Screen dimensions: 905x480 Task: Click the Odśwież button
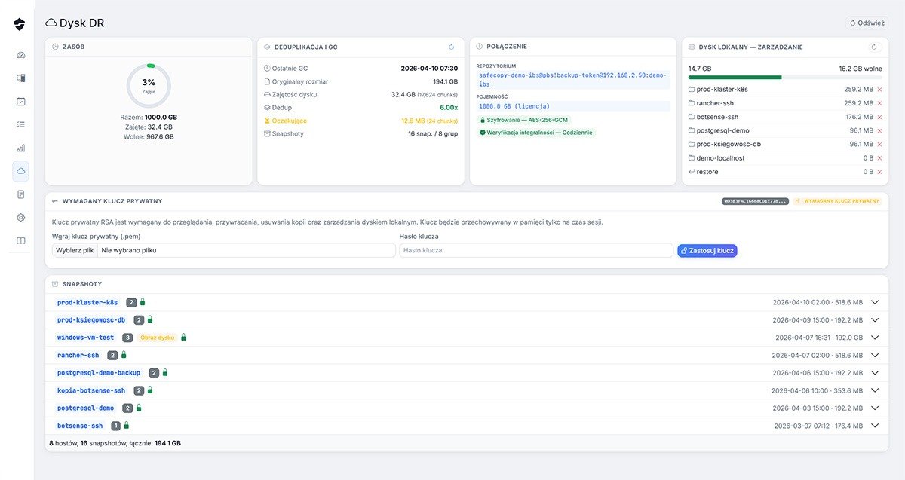pos(866,23)
